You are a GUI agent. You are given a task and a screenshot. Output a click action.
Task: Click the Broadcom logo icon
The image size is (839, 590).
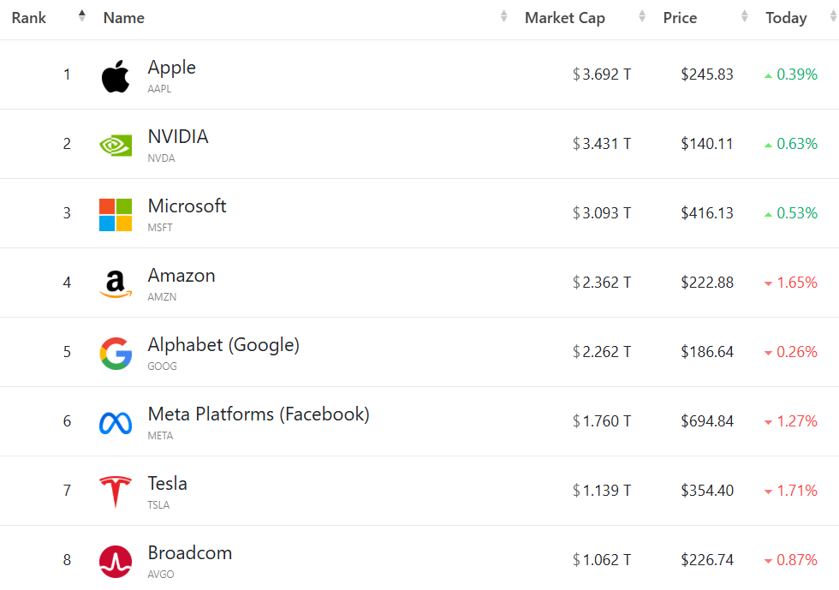click(116, 561)
